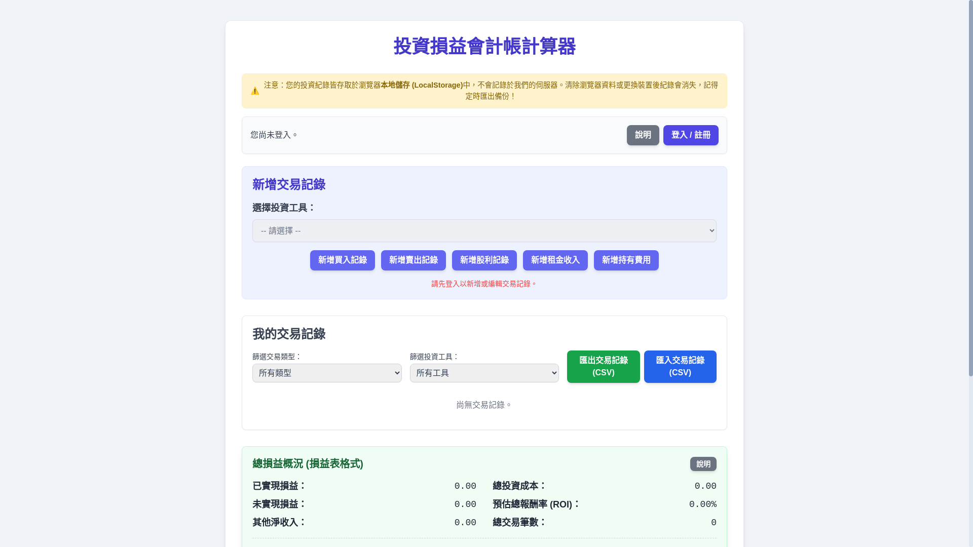
Task: Click 匯入交易記錄 (CSV) blue button
Action: coord(680,367)
